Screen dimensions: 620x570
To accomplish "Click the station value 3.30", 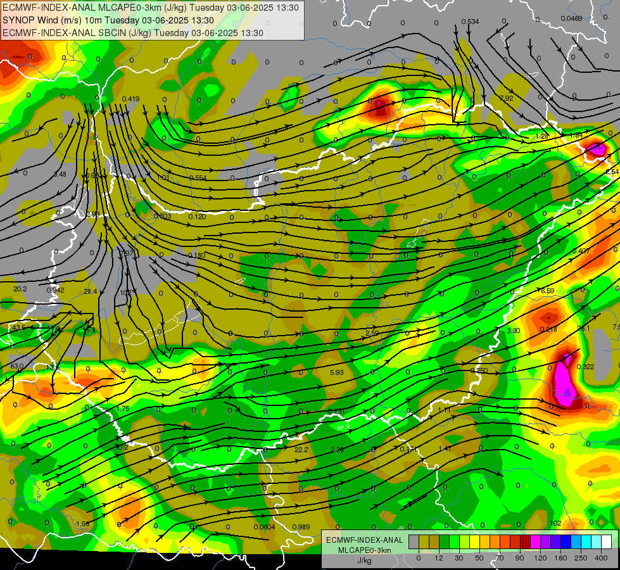I will (x=513, y=331).
